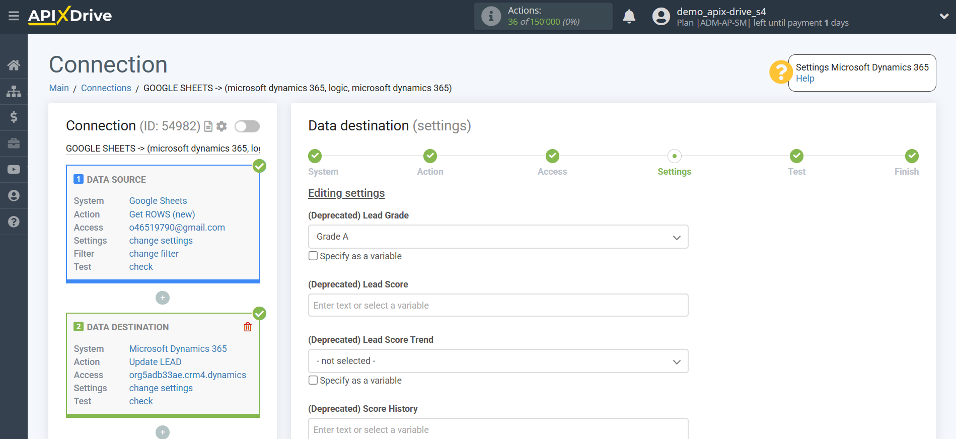Viewport: 956px width, 439px height.
Task: Toggle the connection on/off switch
Action: (x=247, y=126)
